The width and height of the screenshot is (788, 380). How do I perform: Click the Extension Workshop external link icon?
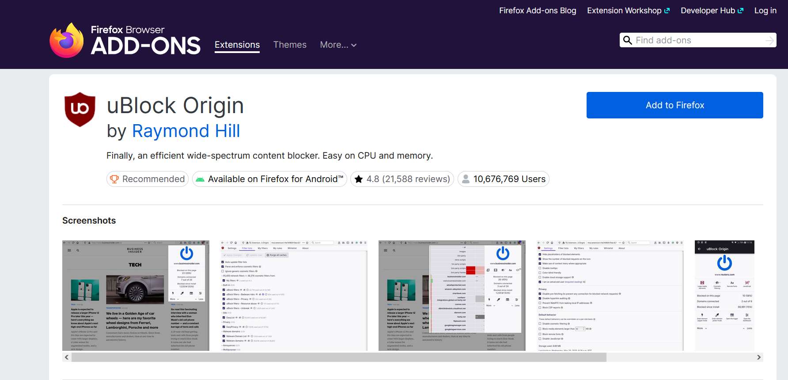(x=667, y=11)
